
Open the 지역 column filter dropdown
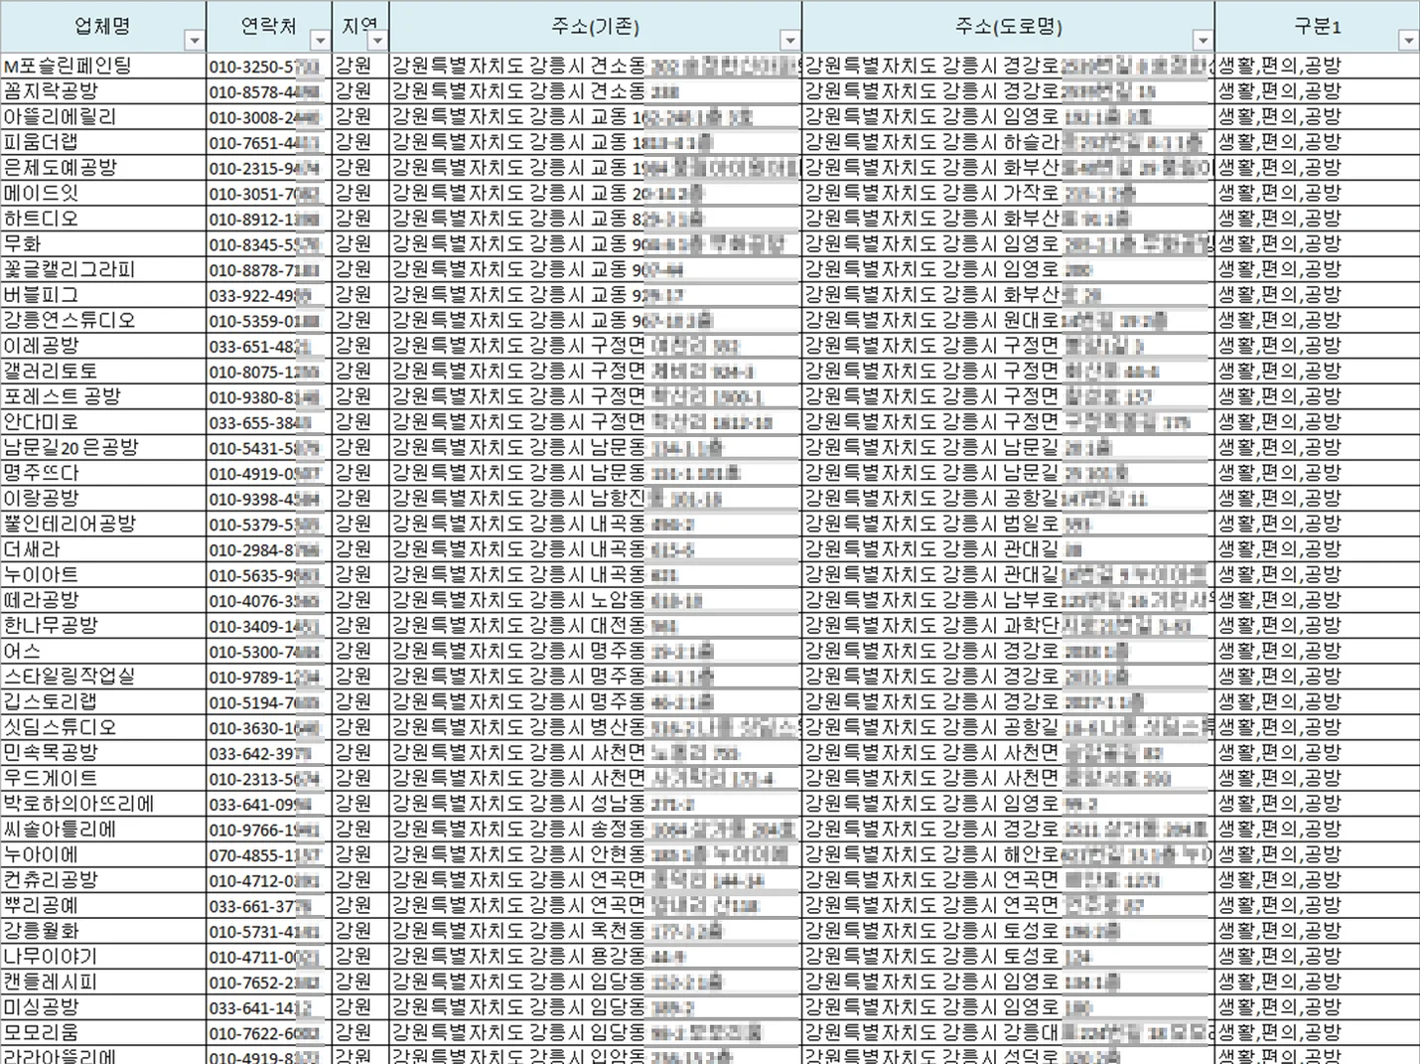point(378,41)
